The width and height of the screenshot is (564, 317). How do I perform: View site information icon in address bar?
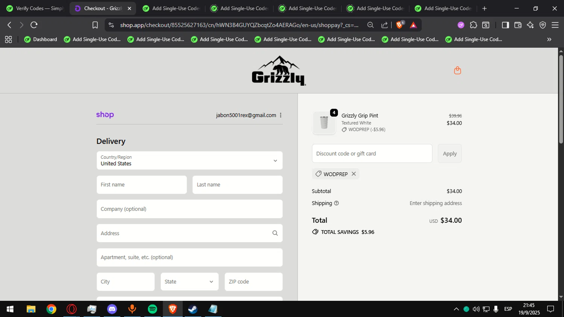[111, 25]
